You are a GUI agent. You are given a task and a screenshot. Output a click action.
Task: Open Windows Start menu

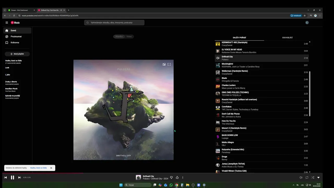(x=121, y=185)
